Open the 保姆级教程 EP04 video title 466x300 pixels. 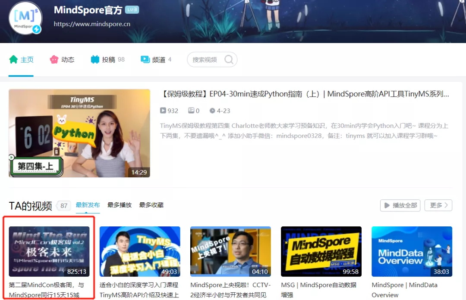tap(305, 94)
